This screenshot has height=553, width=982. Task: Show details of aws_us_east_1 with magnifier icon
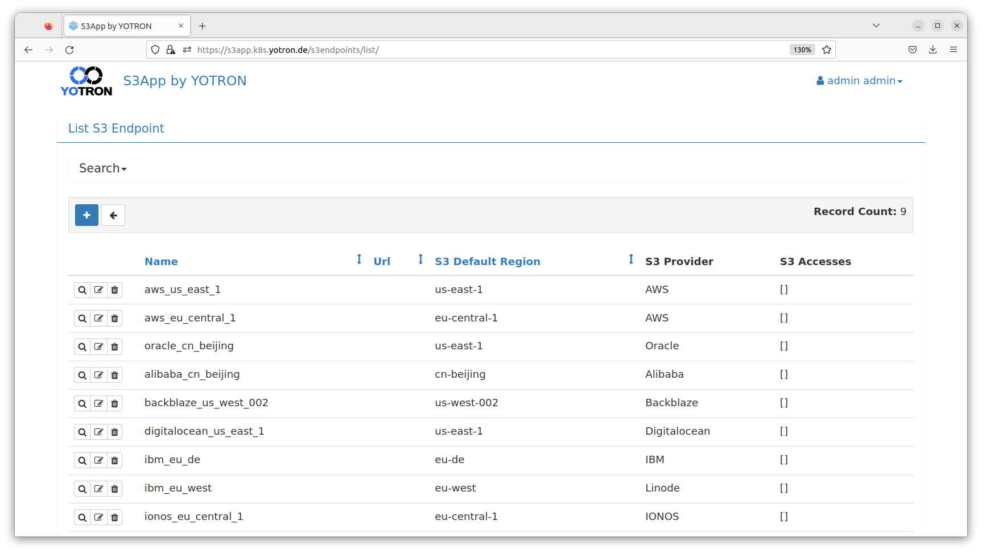[x=82, y=290]
